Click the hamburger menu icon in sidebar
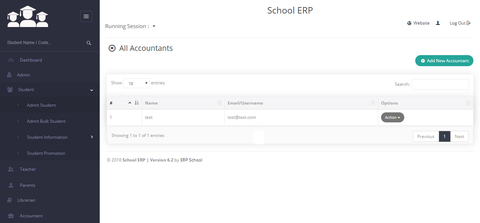The image size is (480, 223). click(x=86, y=16)
